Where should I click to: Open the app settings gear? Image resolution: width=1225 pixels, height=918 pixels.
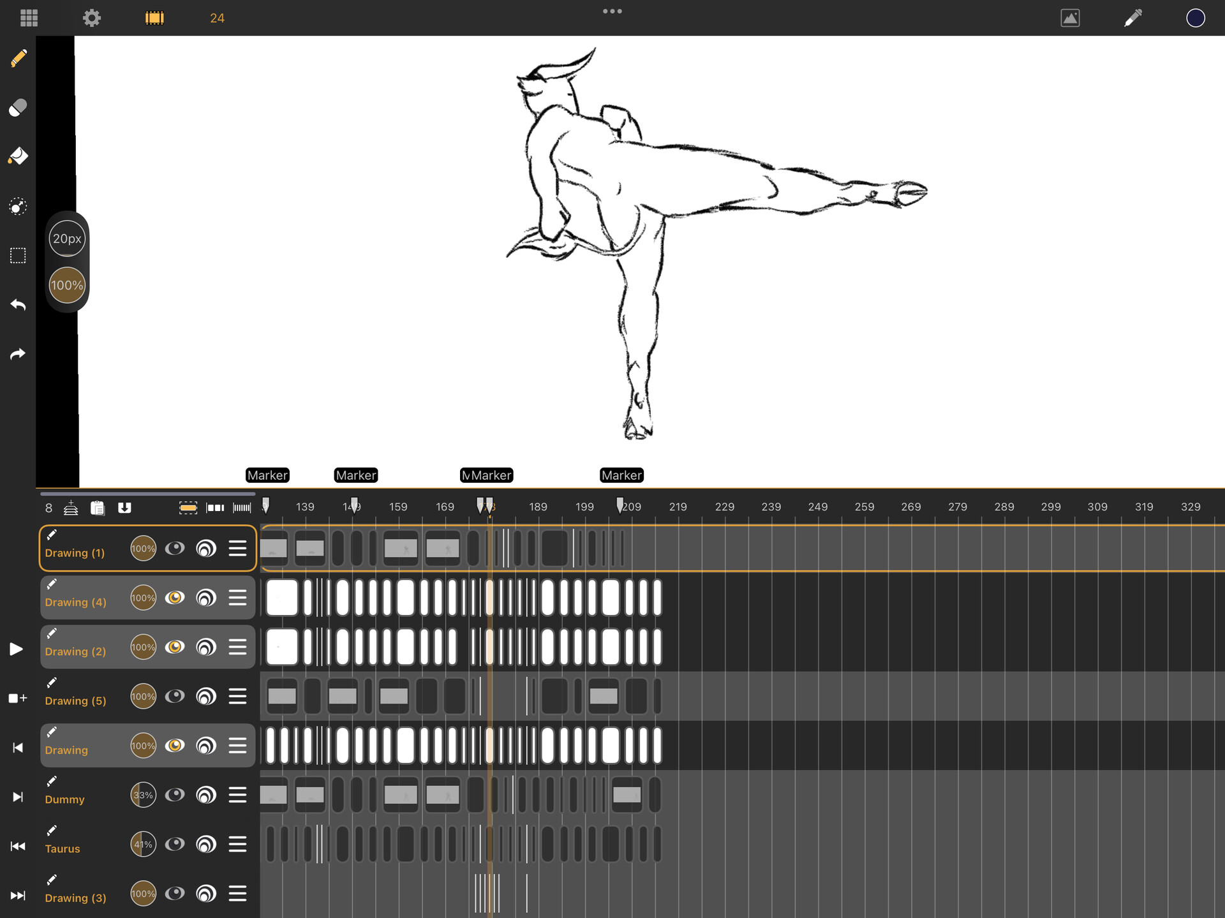[x=92, y=17]
